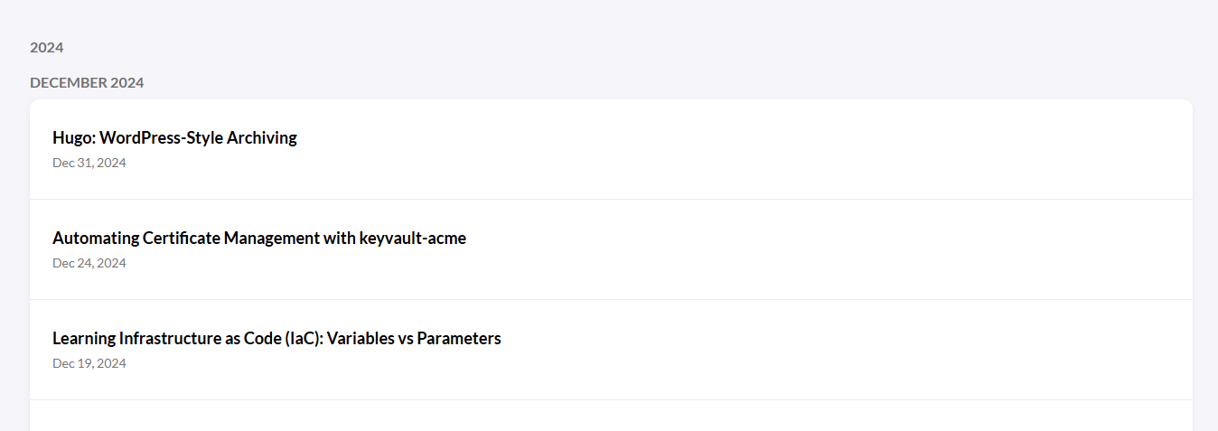
Task: Open Automating Certificate Management with keyvault-acme post
Action: [x=259, y=239]
